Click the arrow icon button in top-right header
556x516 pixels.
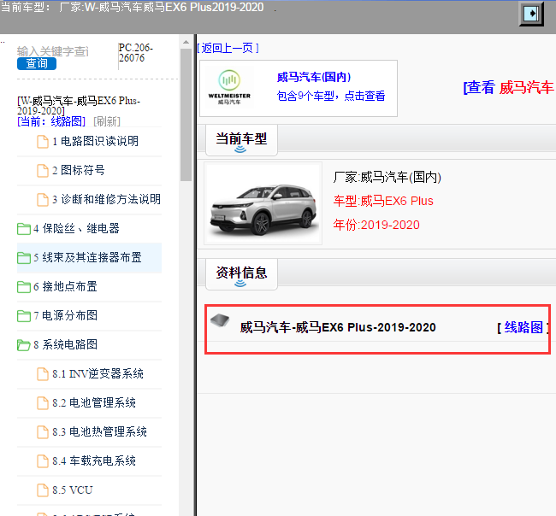pyautogui.click(x=531, y=14)
